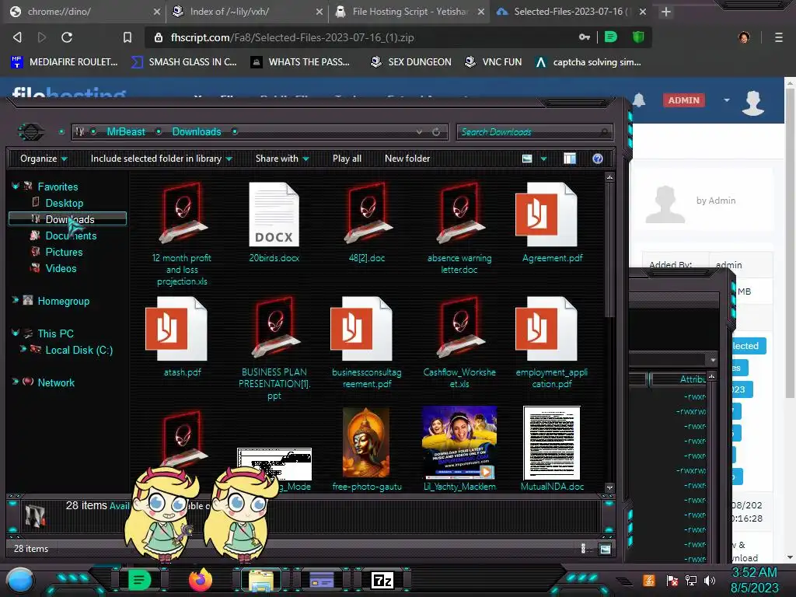Bookmark this page with the bookmark icon
The image size is (796, 597).
(127, 37)
